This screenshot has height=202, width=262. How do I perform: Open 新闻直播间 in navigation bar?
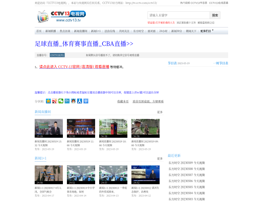click(x=81, y=31)
